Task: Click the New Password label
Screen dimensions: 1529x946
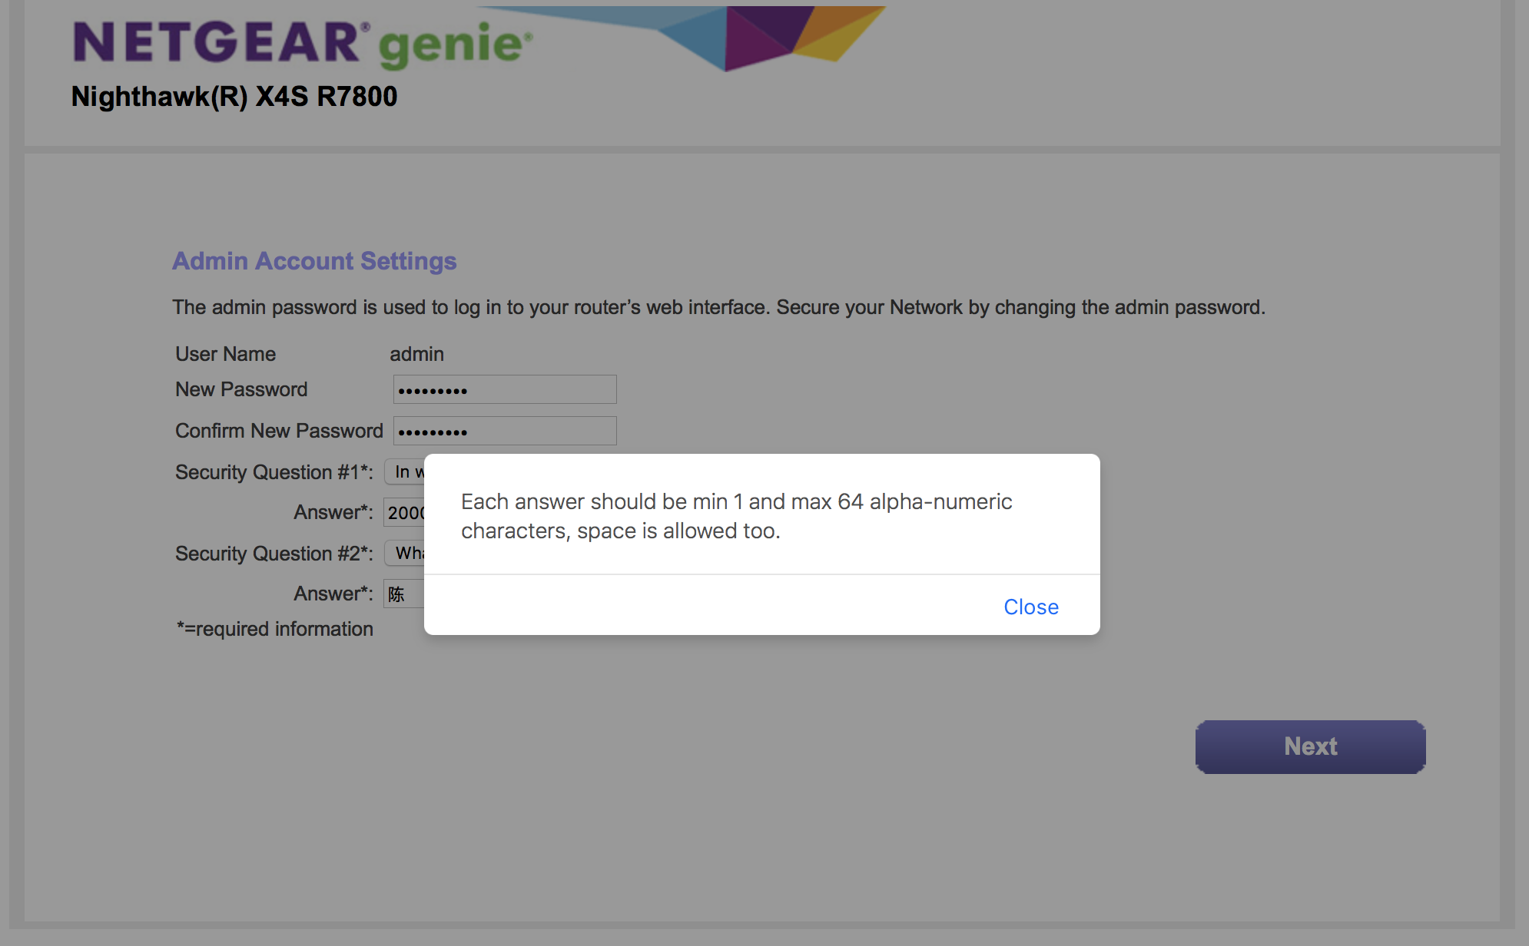Action: point(241,389)
